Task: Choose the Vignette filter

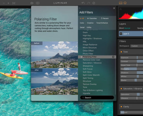Action: [x=86, y=93]
